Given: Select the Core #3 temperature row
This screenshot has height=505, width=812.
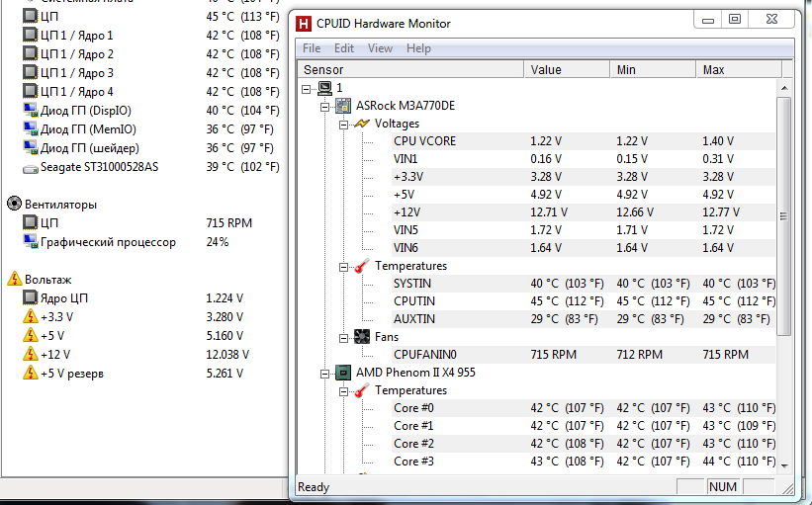Looking at the screenshot, I should pos(584,461).
